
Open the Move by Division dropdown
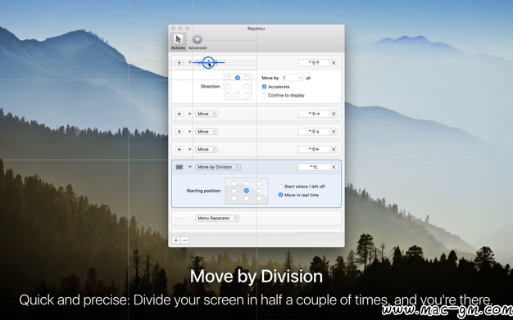click(218, 167)
